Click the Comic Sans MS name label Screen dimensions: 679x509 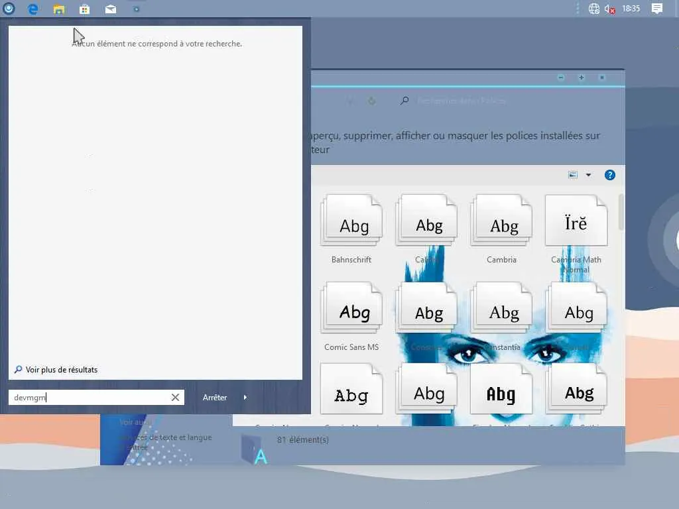point(351,347)
